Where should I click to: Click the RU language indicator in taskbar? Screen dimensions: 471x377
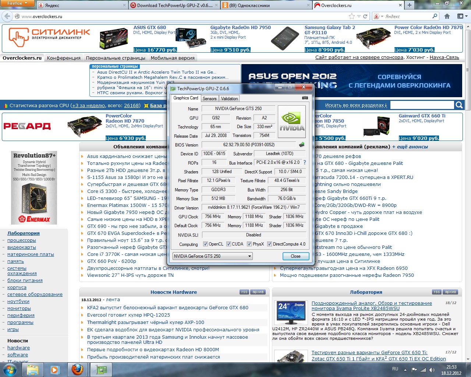pyautogui.click(x=395, y=369)
